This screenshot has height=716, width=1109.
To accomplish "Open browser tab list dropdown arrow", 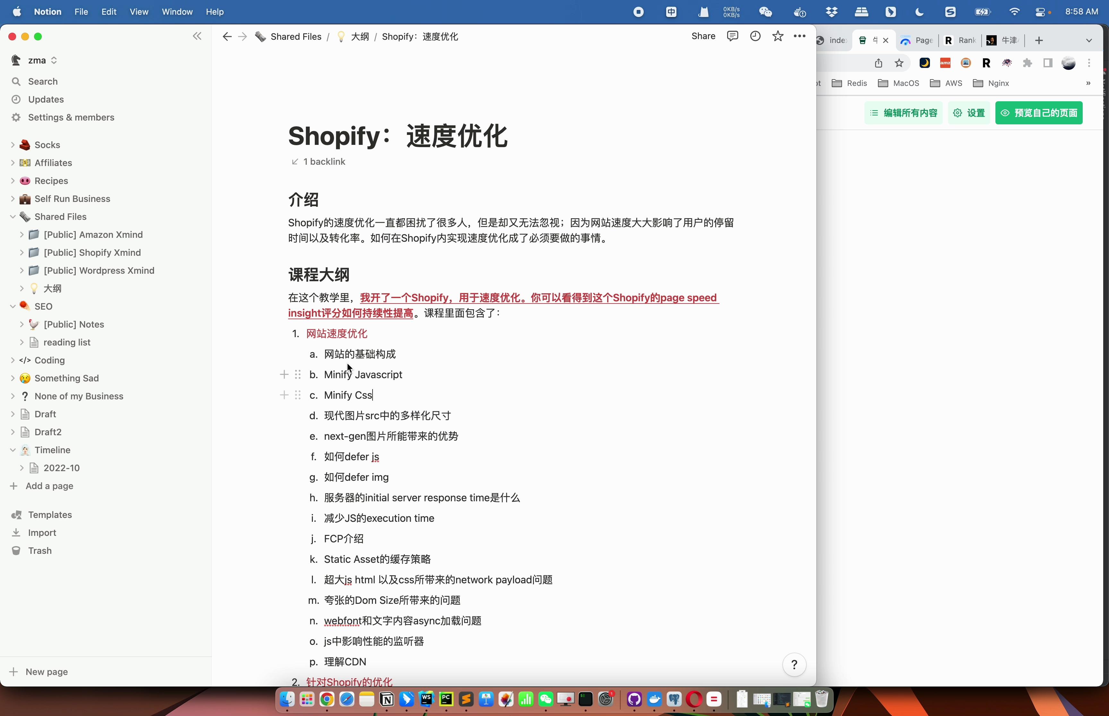I will tap(1088, 40).
